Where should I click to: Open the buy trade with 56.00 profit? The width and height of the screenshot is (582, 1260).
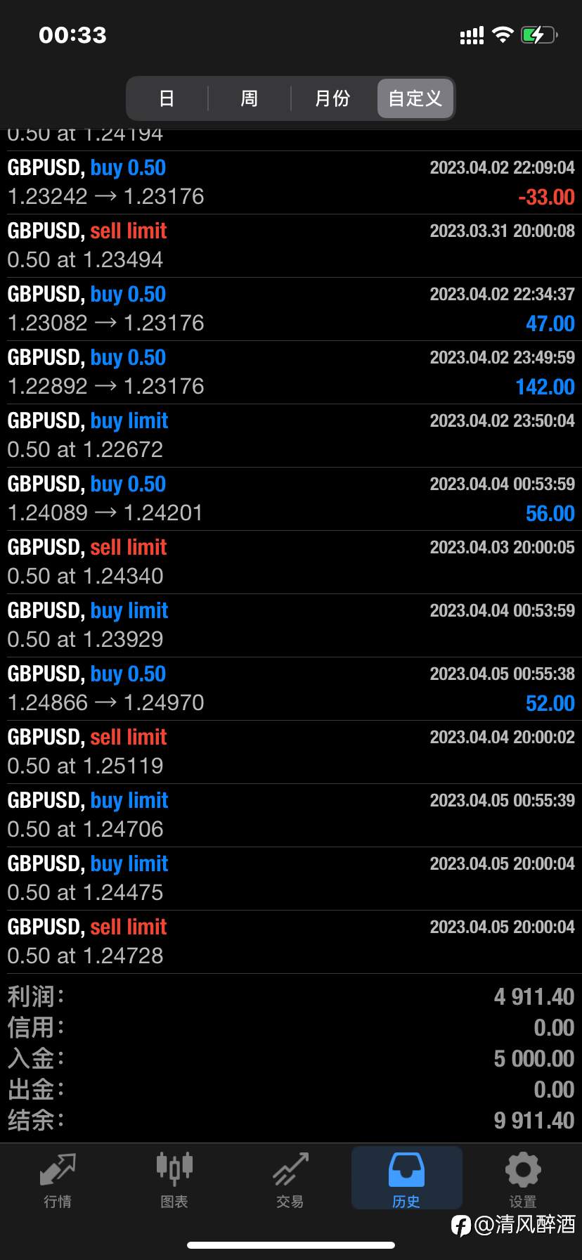[291, 499]
